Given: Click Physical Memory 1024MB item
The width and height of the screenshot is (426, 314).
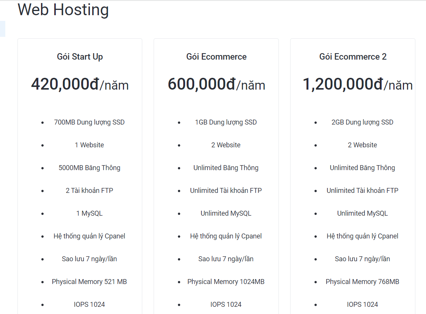Looking at the screenshot, I should click(226, 282).
